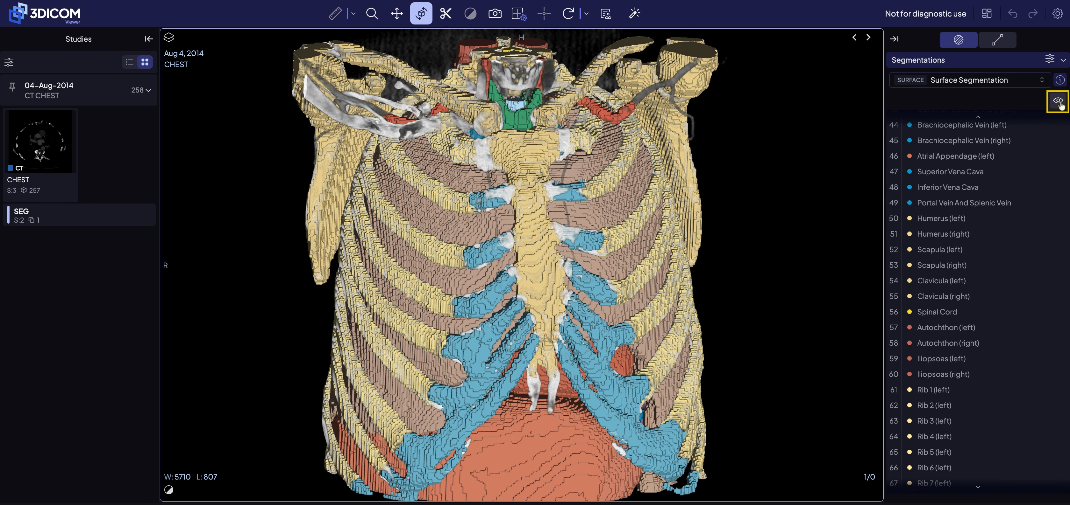This screenshot has height=505, width=1070.
Task: Open the CT CHEST series thumbnail
Action: 40,142
